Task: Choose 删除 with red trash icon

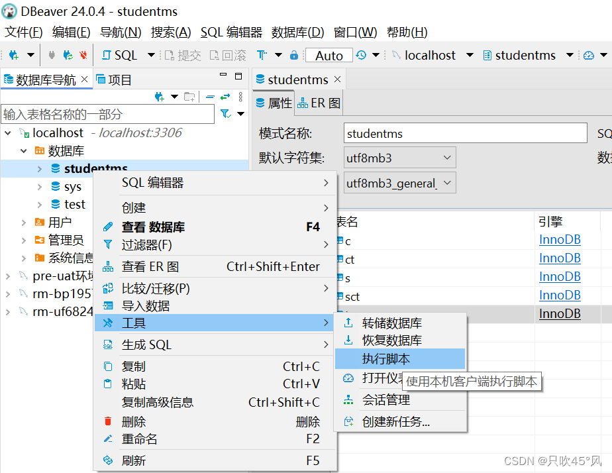Action: [215, 421]
